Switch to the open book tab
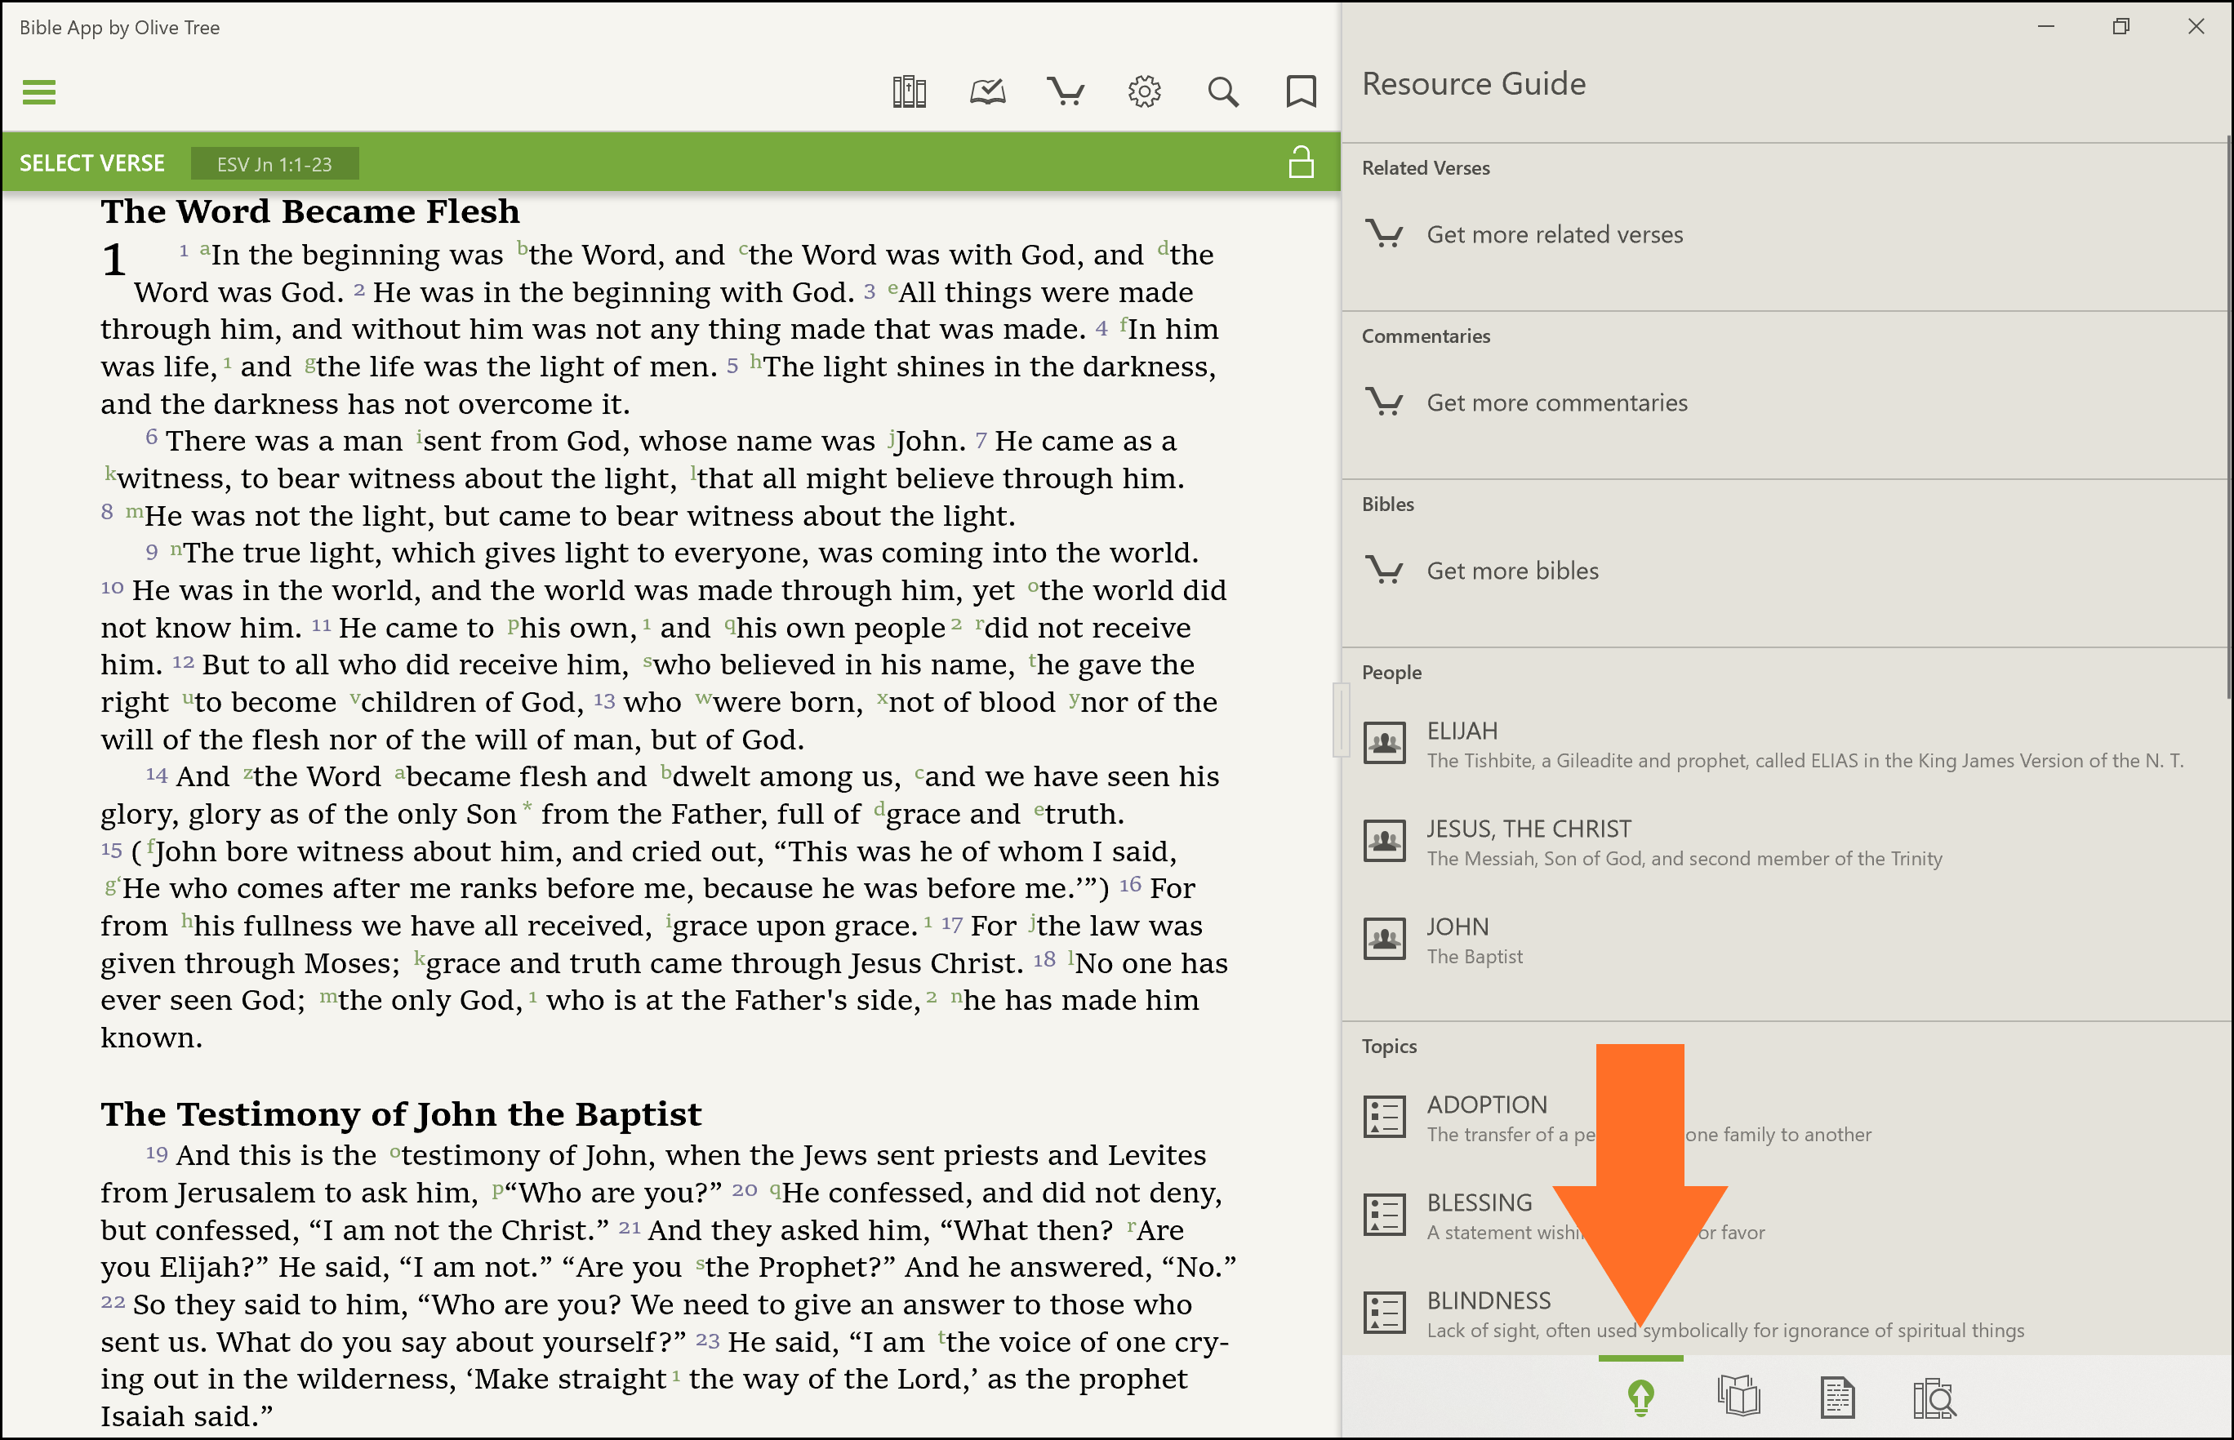 1738,1397
